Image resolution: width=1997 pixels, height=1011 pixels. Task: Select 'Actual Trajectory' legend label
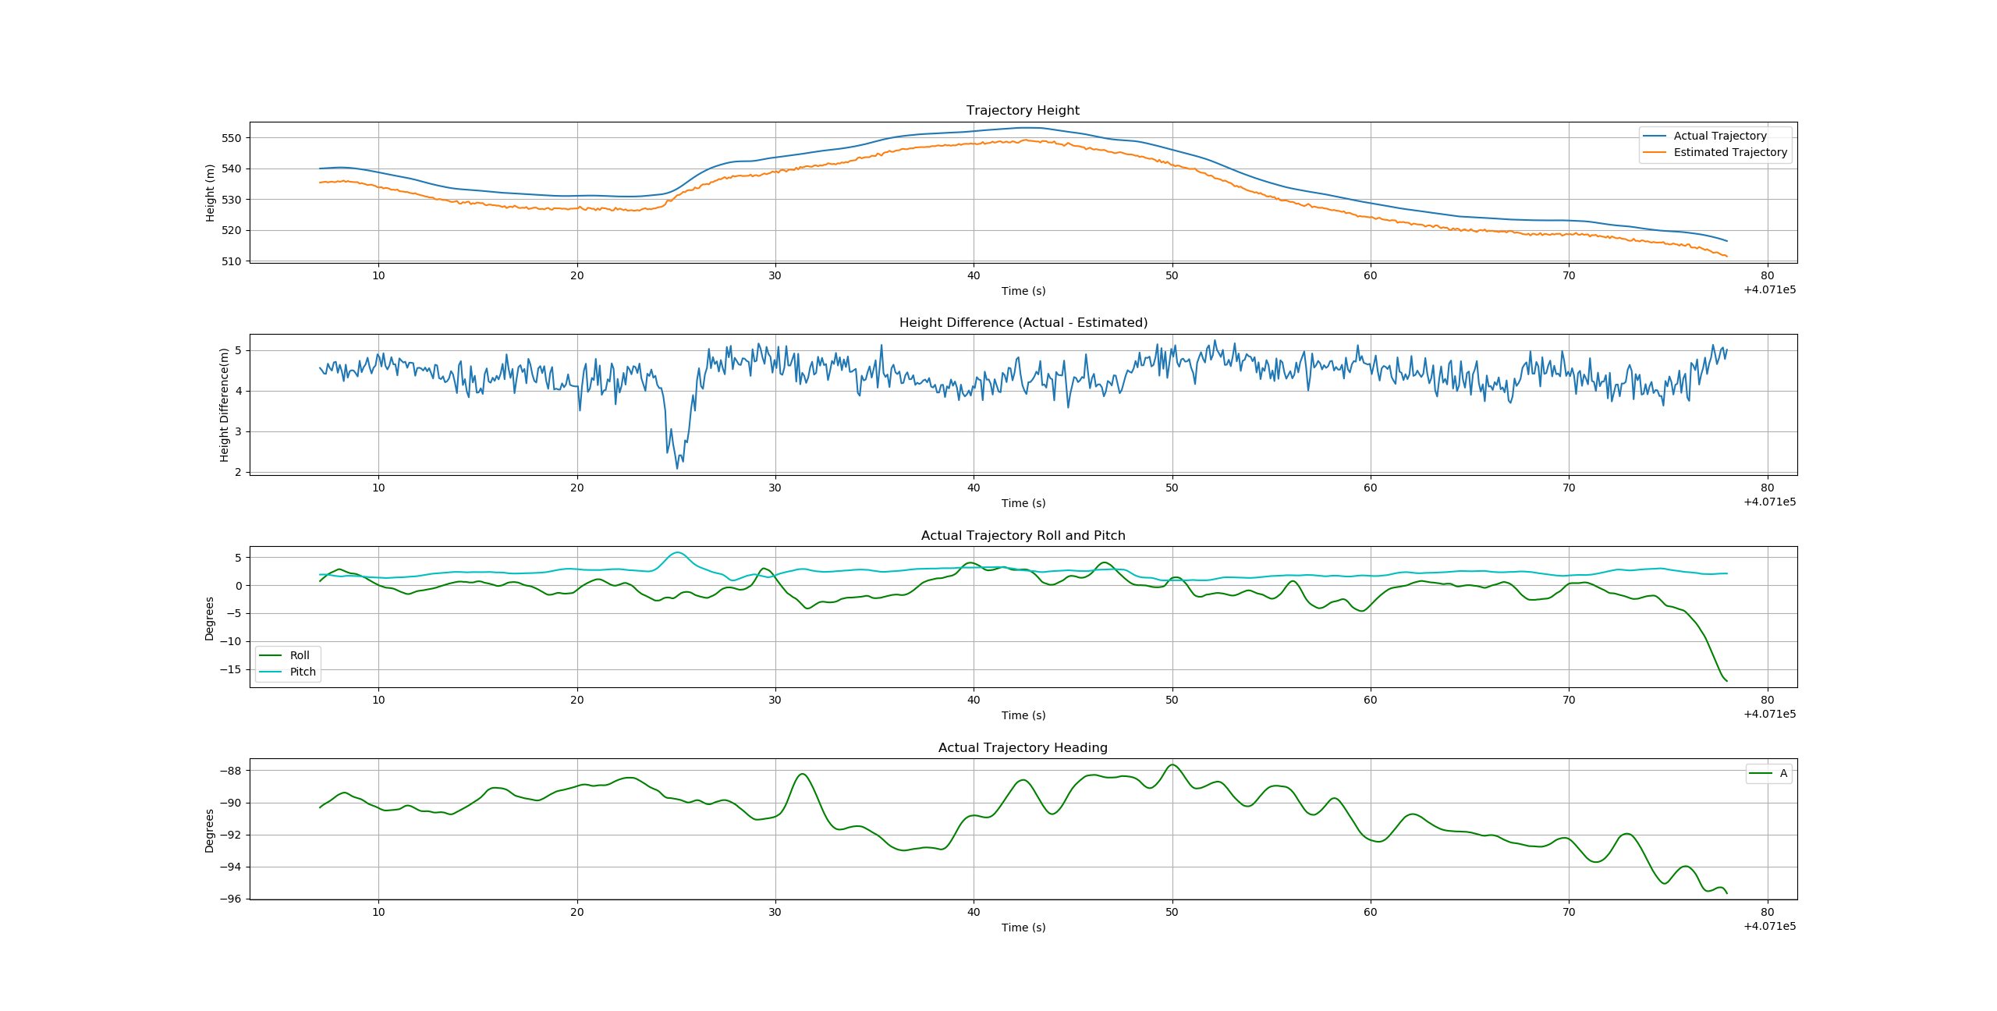point(1719,136)
